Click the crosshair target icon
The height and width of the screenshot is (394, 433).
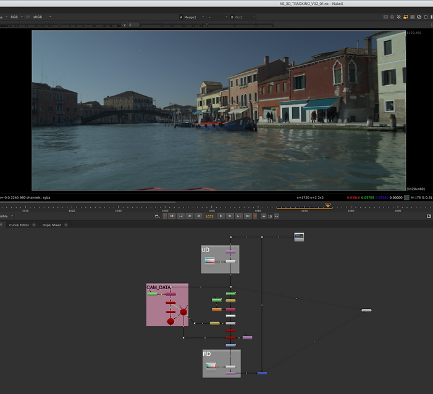[426, 17]
